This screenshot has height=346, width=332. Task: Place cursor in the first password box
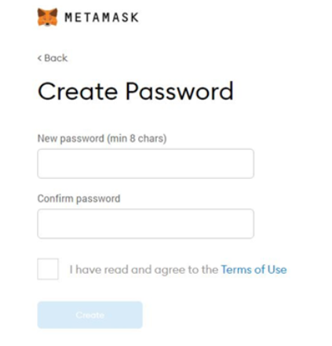(145, 164)
